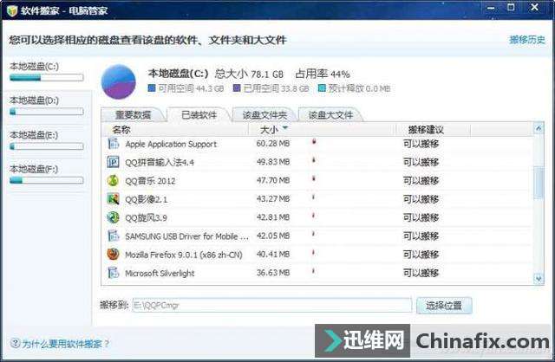Click the QQ影像2.1 icon
The width and height of the screenshot is (555, 362).
click(x=113, y=199)
